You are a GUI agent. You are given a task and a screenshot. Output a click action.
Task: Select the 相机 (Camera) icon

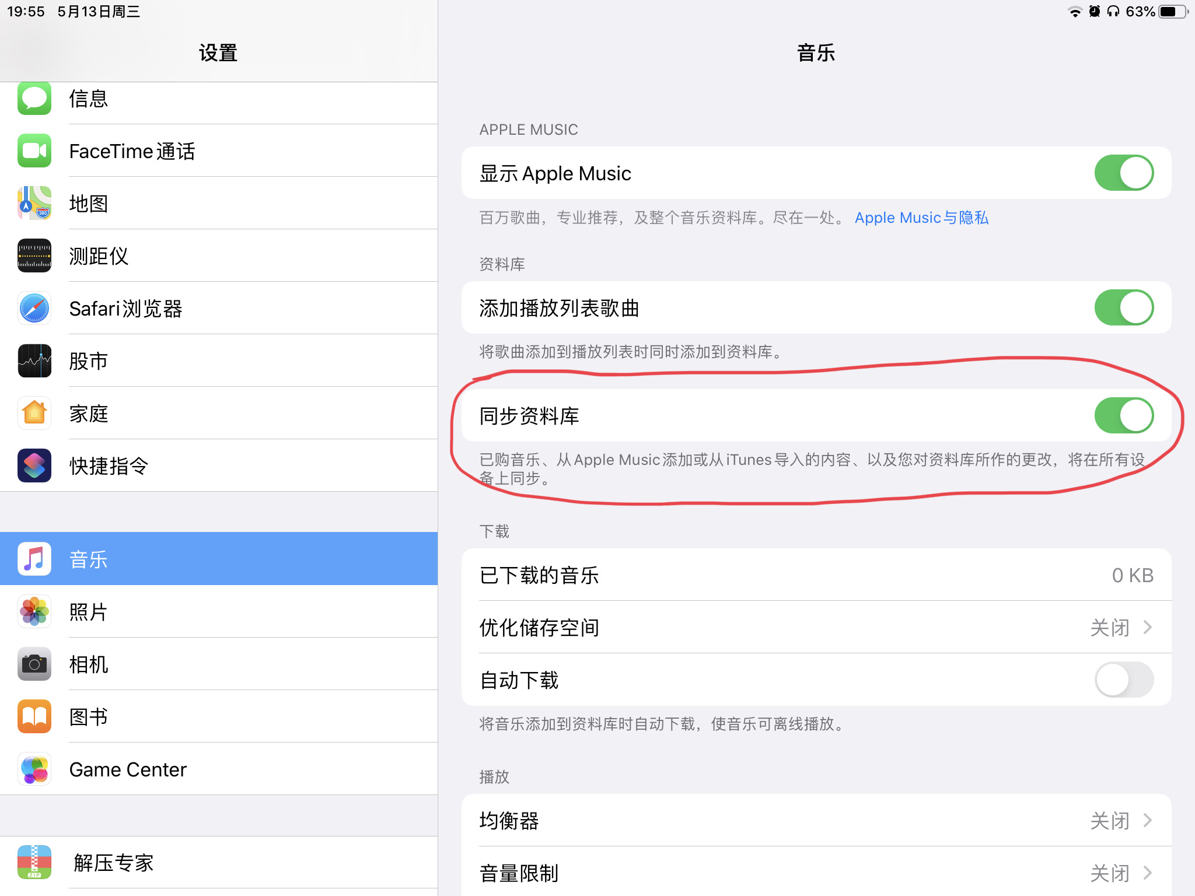tap(34, 664)
